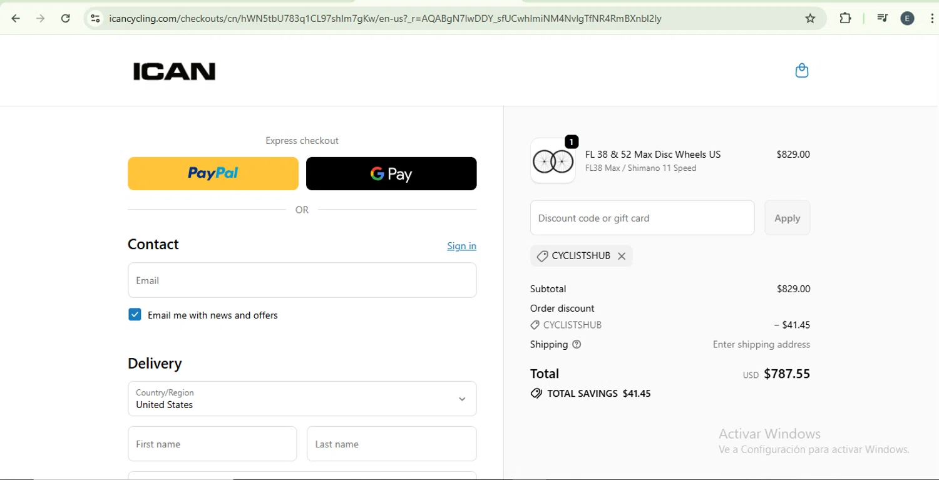The image size is (939, 480).
Task: Focus the Discount code or gift card field
Action: point(642,218)
